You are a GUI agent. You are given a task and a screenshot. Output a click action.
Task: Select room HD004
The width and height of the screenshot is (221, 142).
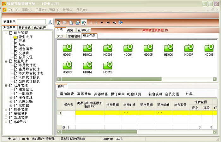(128, 50)
